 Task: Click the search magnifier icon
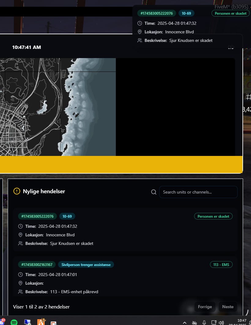pyautogui.click(x=153, y=192)
